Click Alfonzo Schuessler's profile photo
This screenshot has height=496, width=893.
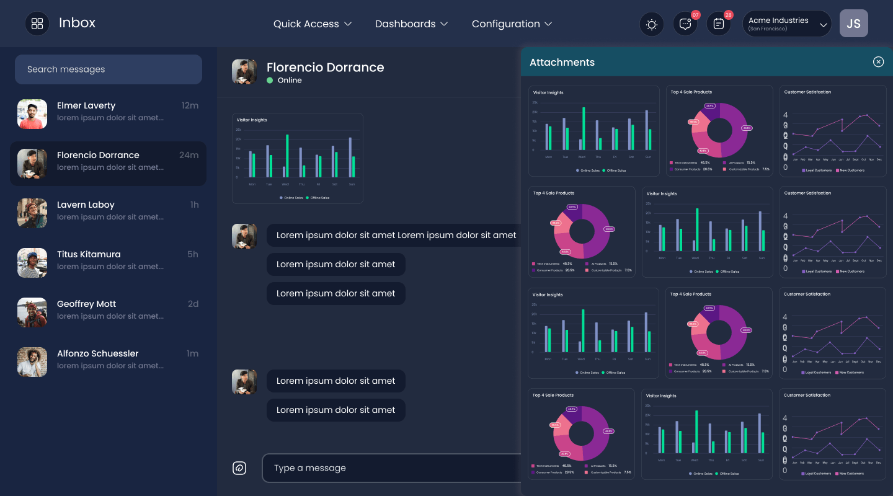pos(32,362)
